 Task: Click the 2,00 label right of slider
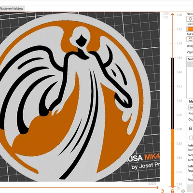click(x=179, y=15)
